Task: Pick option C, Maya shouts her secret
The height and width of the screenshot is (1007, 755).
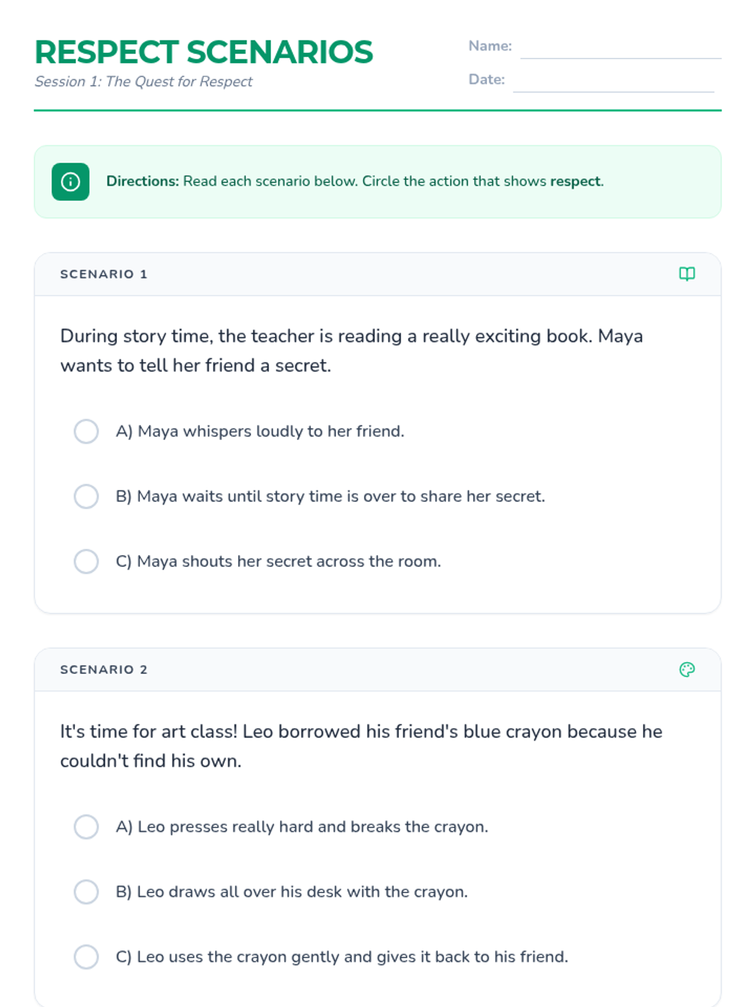Action: [86, 561]
